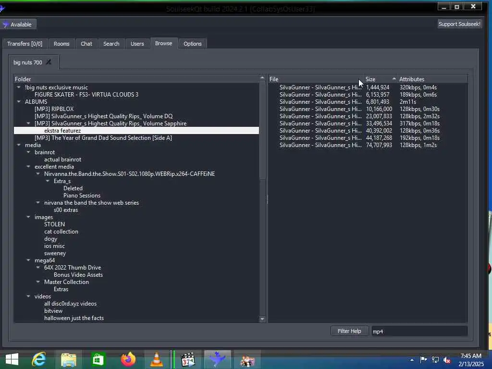Toggle the Available status button
Screen dimensions: 492x369
(18, 25)
